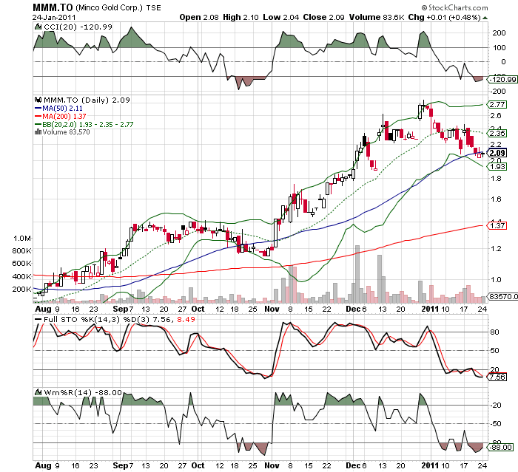Click the red %D value 8.49

click(186, 319)
